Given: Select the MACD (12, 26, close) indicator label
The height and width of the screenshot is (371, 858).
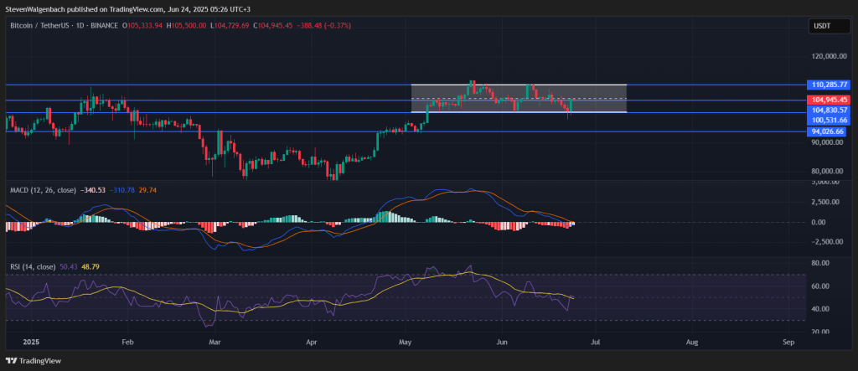Looking at the screenshot, I should [x=44, y=190].
